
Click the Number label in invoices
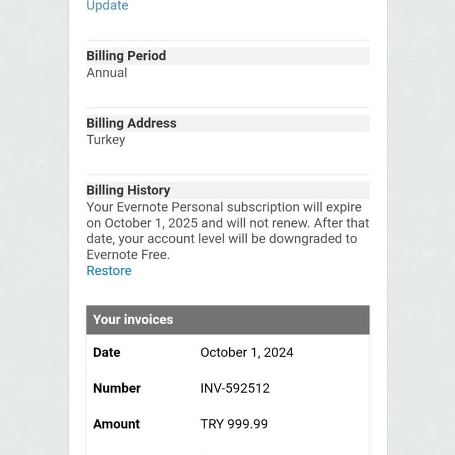pyautogui.click(x=117, y=389)
